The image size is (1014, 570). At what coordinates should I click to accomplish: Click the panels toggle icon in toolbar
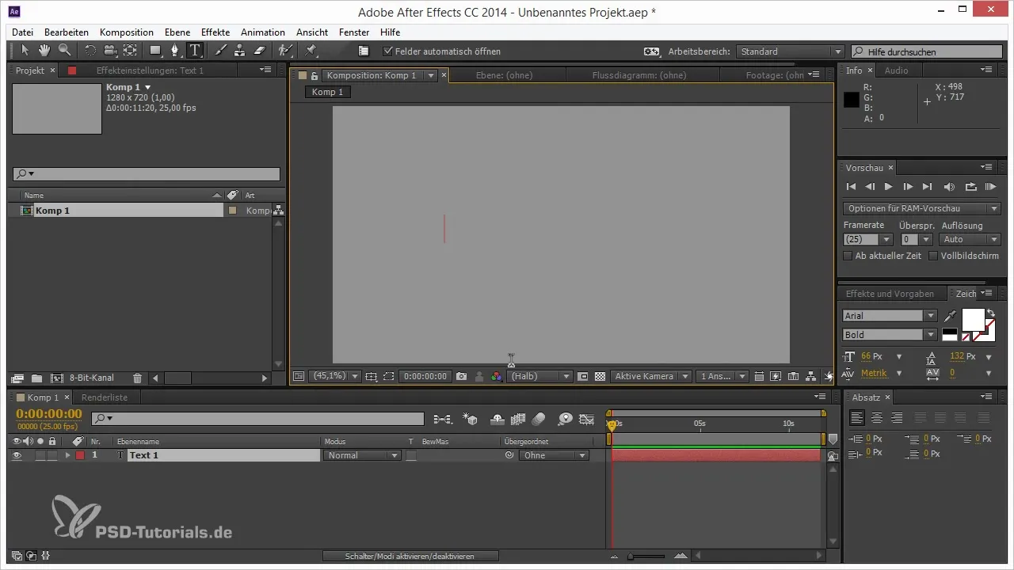coord(364,51)
